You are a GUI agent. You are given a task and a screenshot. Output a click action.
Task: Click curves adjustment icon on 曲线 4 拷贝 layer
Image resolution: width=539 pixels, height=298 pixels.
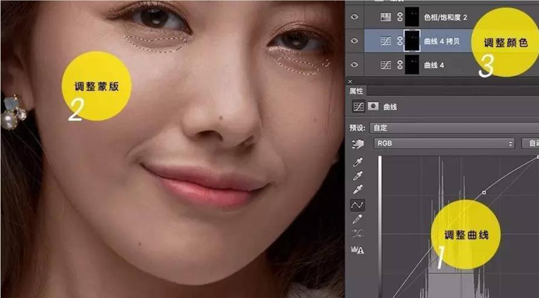(x=386, y=41)
